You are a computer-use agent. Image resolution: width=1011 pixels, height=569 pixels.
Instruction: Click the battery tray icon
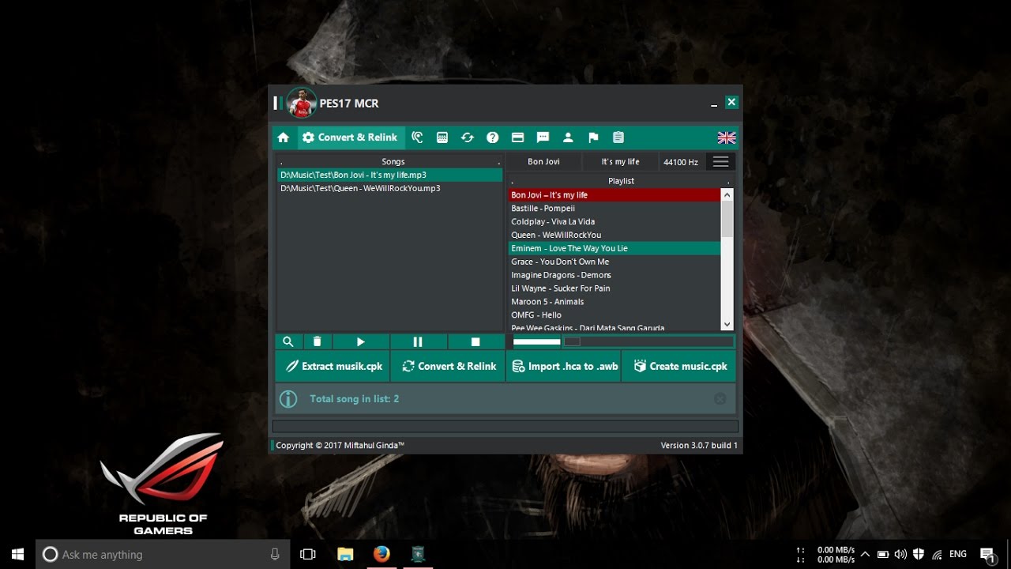(883, 555)
